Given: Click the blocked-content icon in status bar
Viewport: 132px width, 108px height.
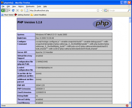Looking at the screenshot, I should tap(127, 105).
